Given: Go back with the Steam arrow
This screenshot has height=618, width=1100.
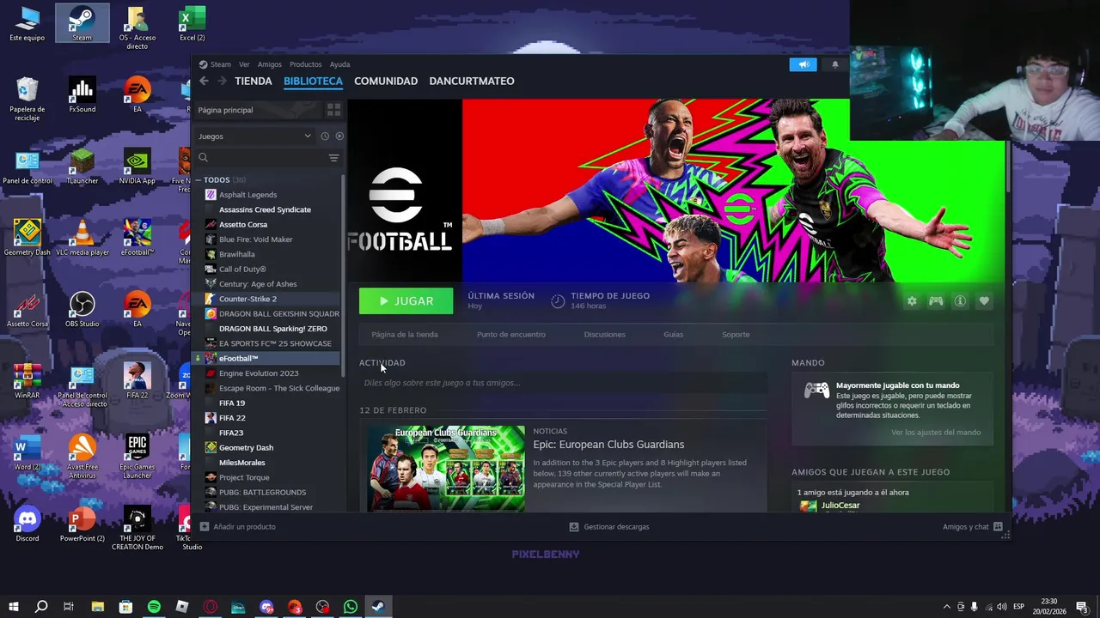Looking at the screenshot, I should [x=204, y=81].
